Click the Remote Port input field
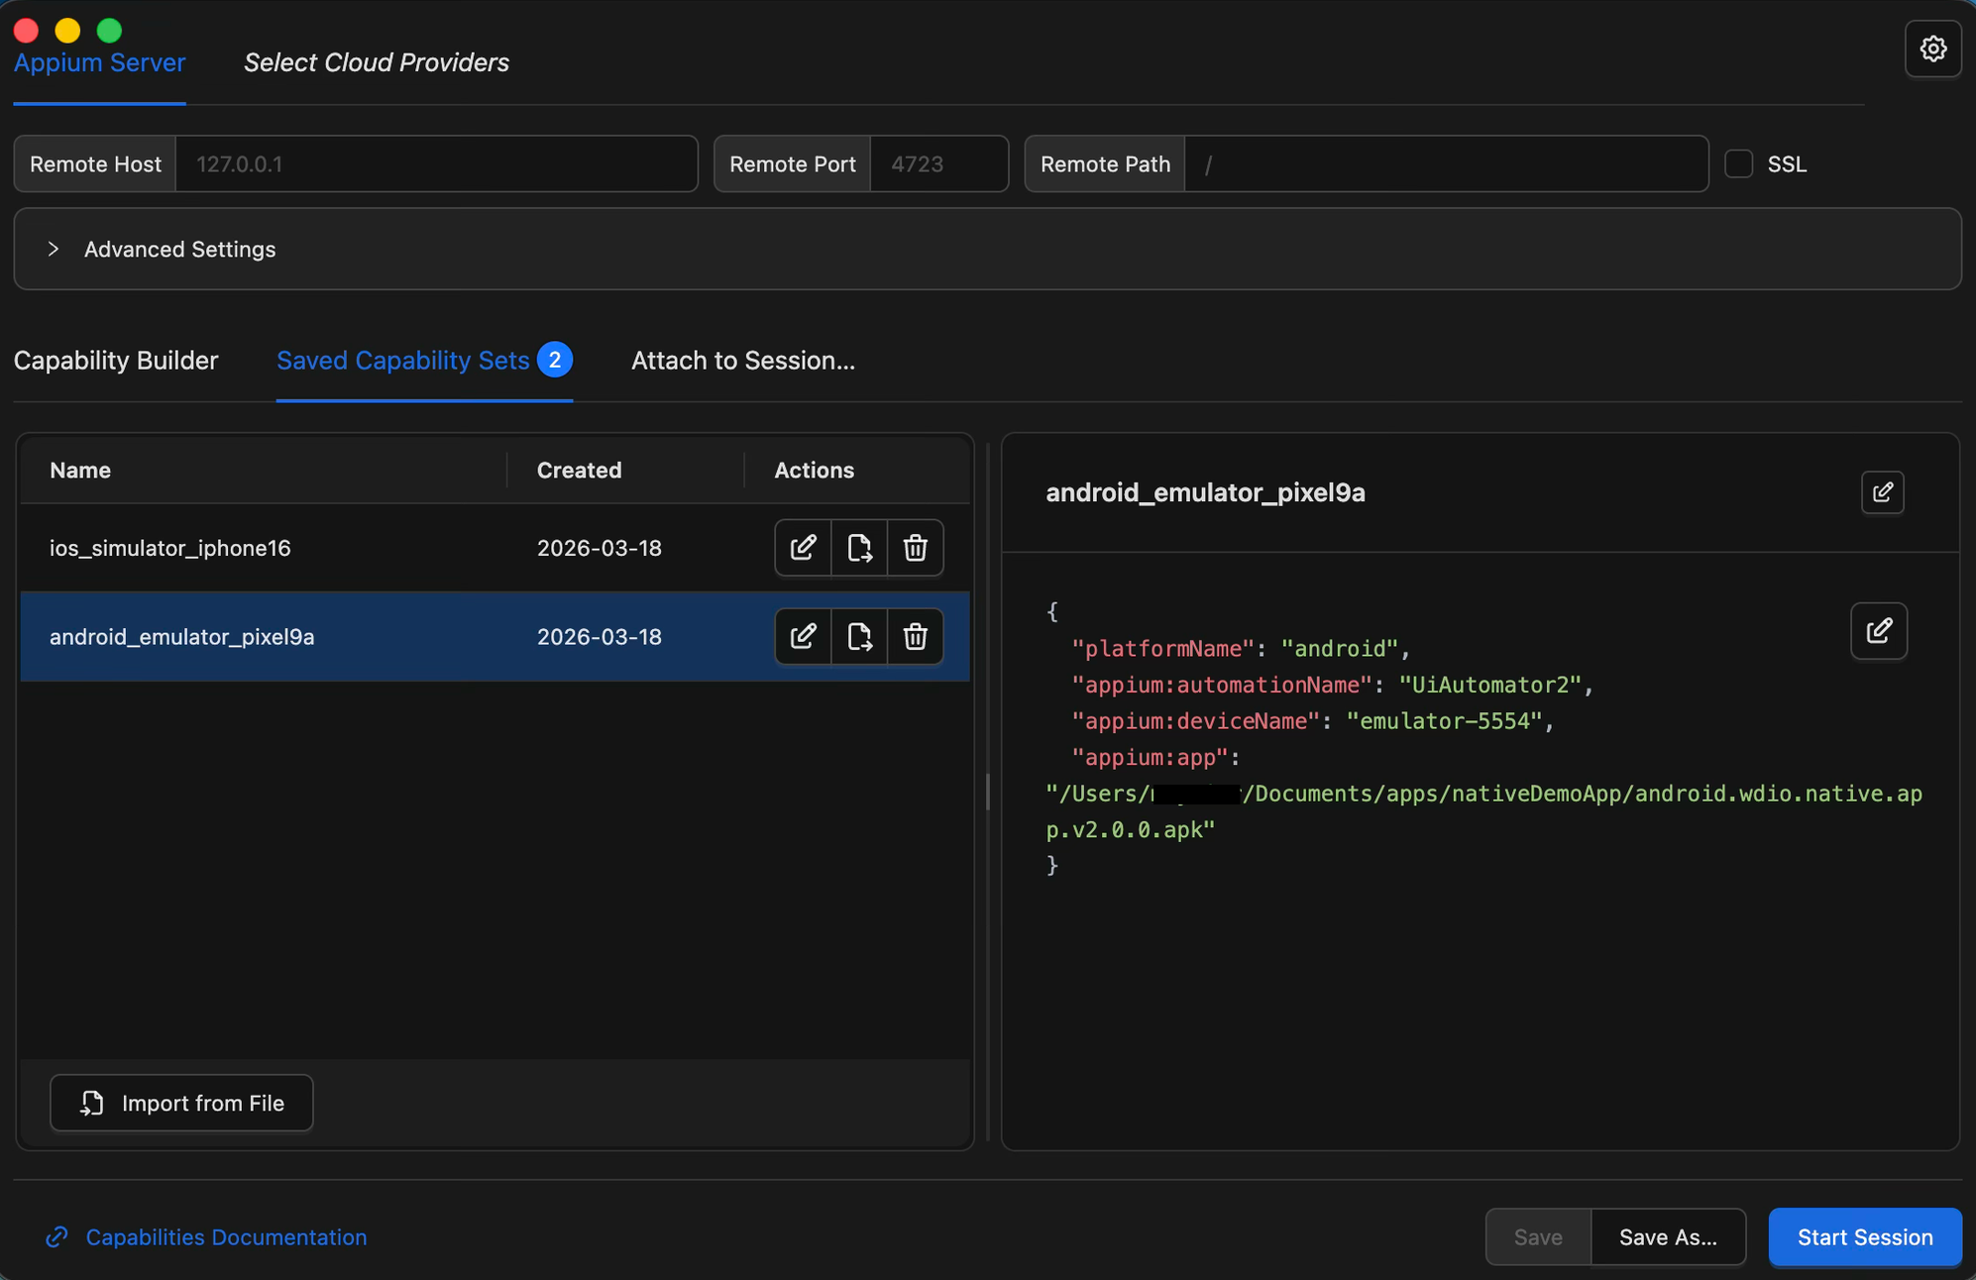The image size is (1976, 1280). (937, 164)
